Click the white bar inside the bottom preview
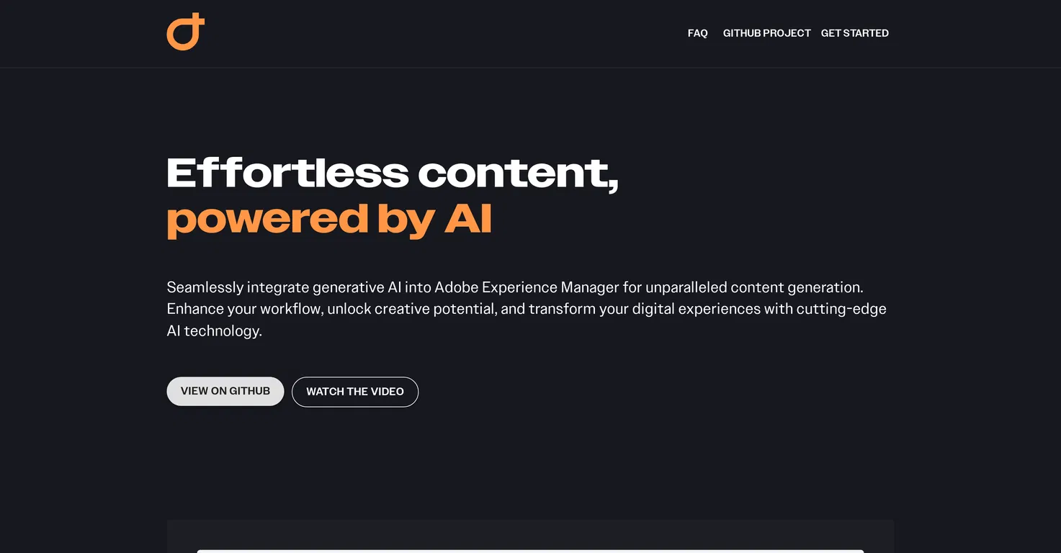The image size is (1061, 553). [x=530, y=551]
